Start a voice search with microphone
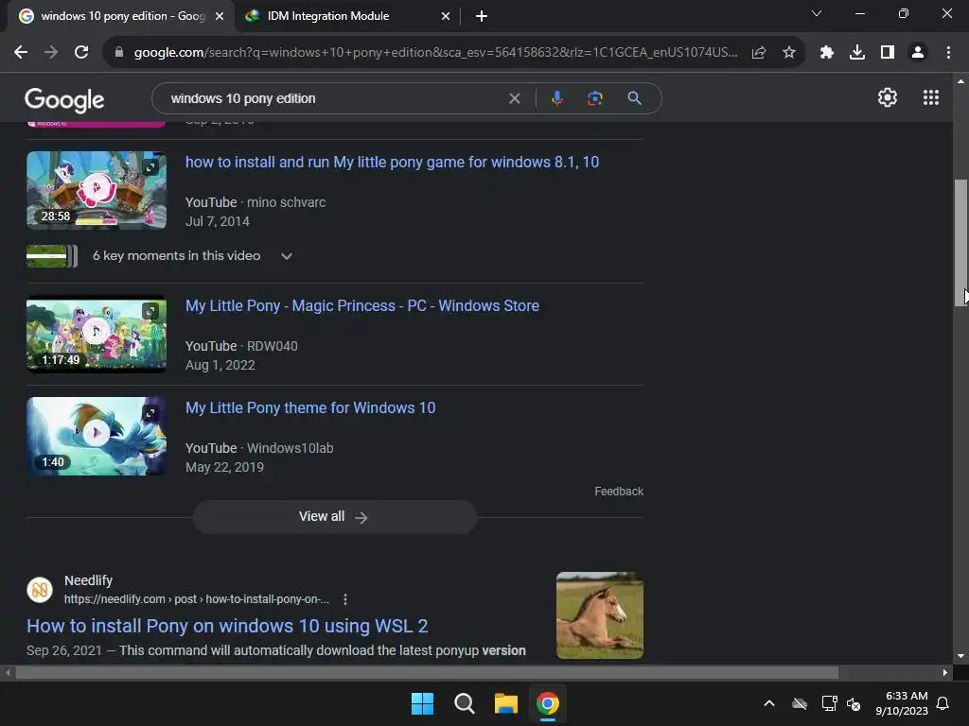 [556, 98]
